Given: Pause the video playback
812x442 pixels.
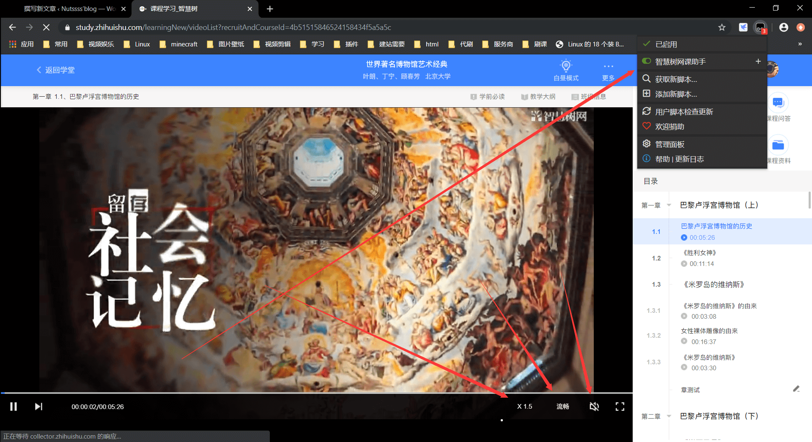Looking at the screenshot, I should [x=14, y=407].
